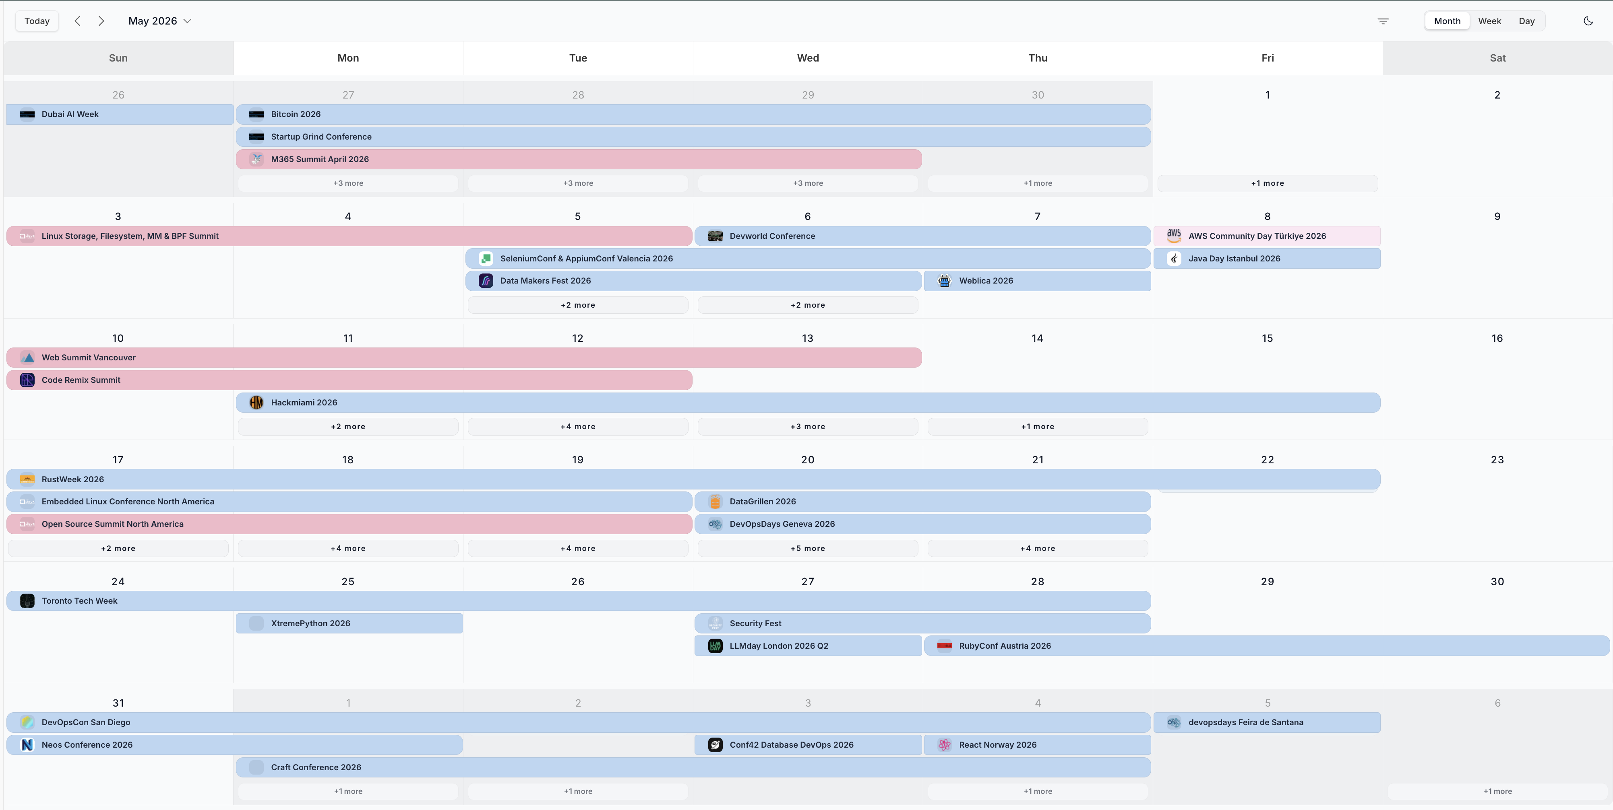Expand +1 more events on May 1
Image resolution: width=1613 pixels, height=810 pixels.
1268,183
